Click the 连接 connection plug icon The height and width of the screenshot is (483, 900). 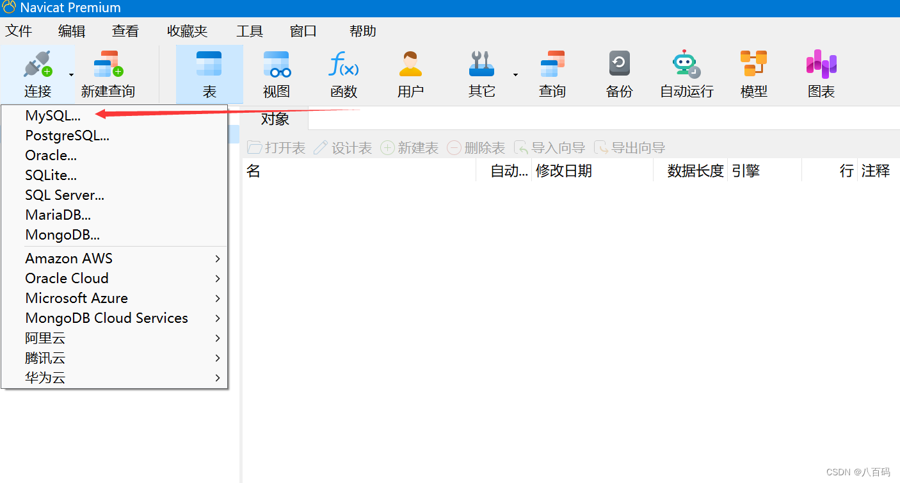click(37, 64)
